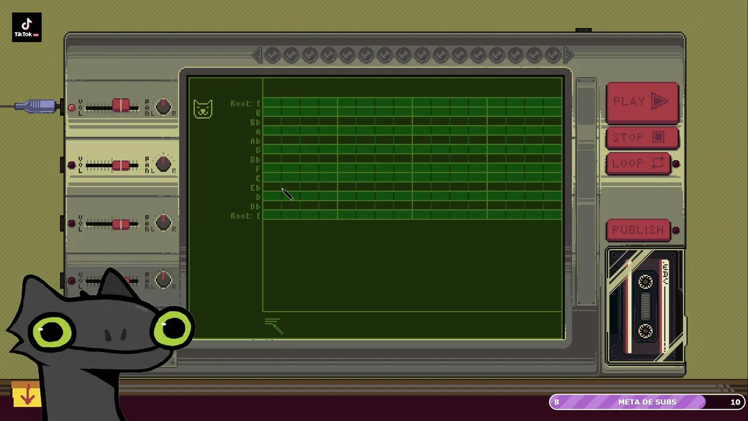748x421 pixels.
Task: Toggle the tenth checkmark in the top row
Action: (441, 55)
